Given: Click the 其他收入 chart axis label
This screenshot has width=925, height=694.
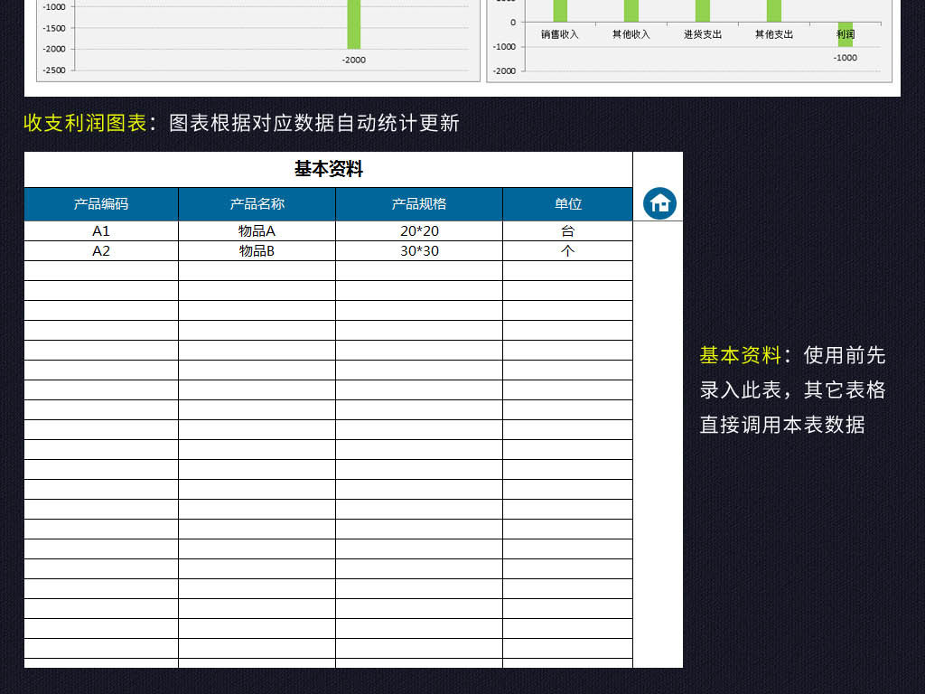Looking at the screenshot, I should (631, 34).
